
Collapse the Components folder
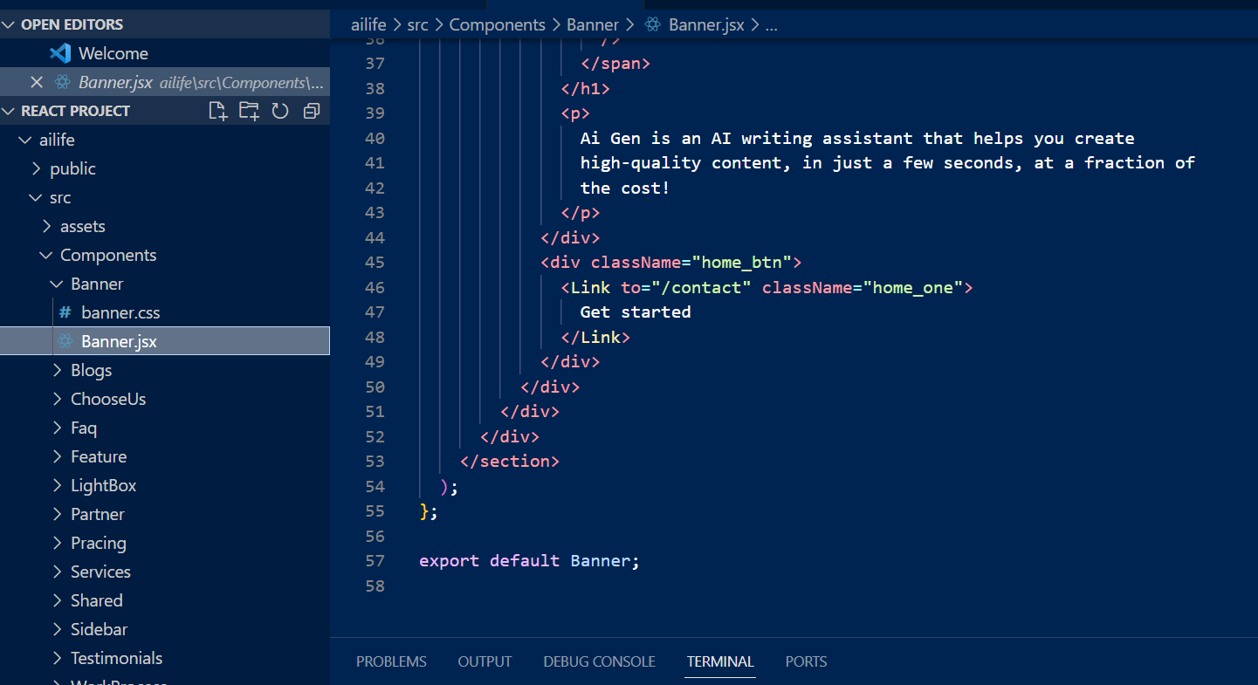click(46, 255)
